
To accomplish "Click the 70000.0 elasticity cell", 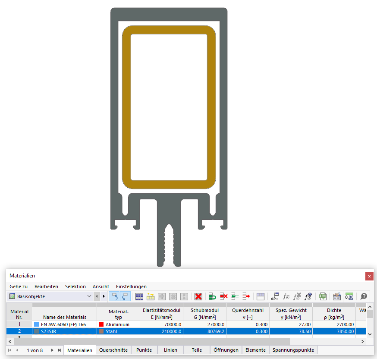I will pos(162,324).
